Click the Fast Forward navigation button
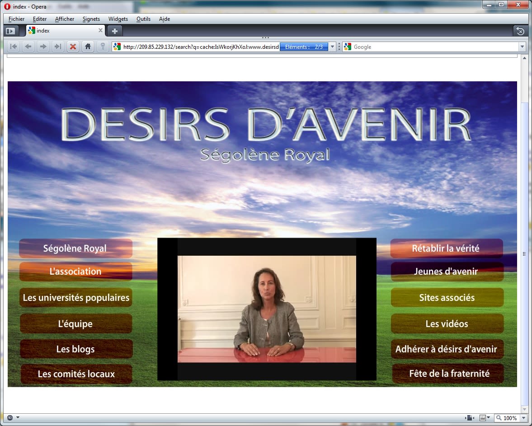Image resolution: width=532 pixels, height=426 pixels. [x=57, y=47]
